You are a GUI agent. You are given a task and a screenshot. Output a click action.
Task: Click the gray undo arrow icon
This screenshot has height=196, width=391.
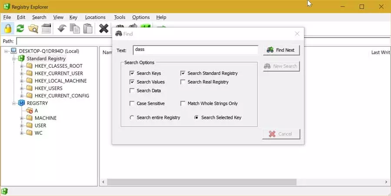click(62, 28)
